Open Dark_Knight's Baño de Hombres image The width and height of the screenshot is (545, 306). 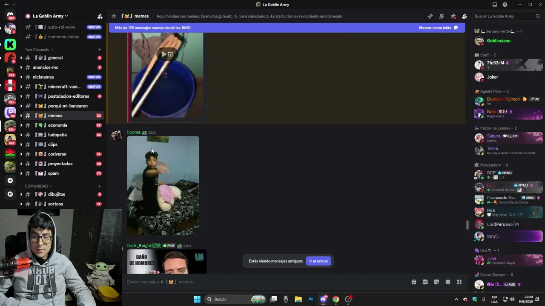click(166, 261)
